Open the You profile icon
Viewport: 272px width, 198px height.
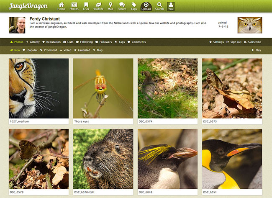pos(171,6)
